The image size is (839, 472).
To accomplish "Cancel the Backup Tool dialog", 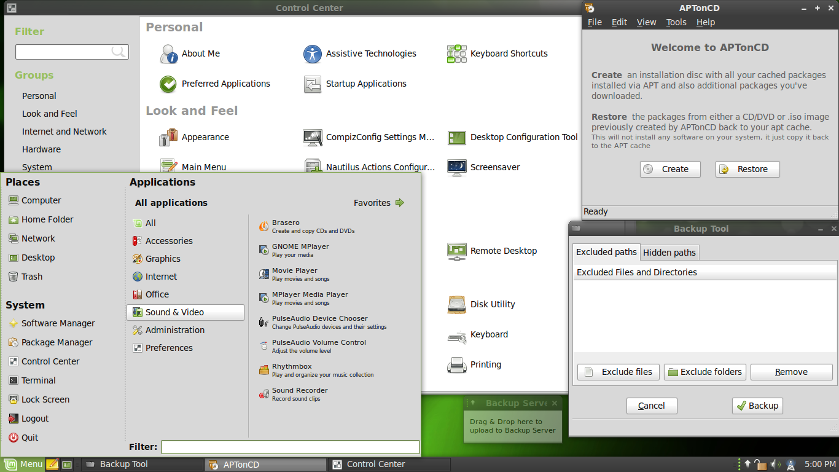I will coord(652,406).
